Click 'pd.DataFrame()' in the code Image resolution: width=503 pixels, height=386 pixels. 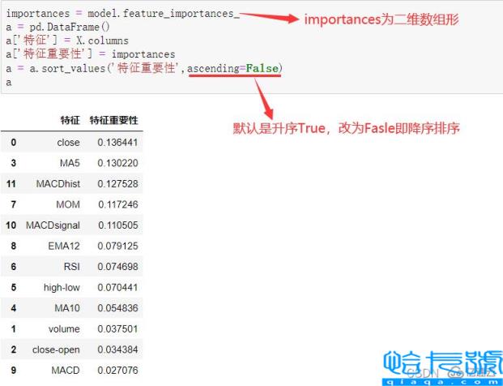(70, 27)
